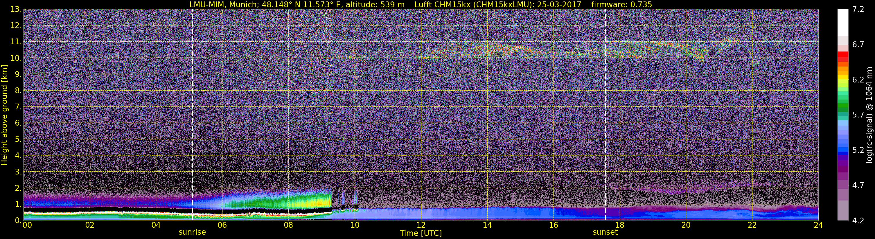Click height axis tick label '7.'
The image size is (875, 239).
pyautogui.click(x=18, y=107)
